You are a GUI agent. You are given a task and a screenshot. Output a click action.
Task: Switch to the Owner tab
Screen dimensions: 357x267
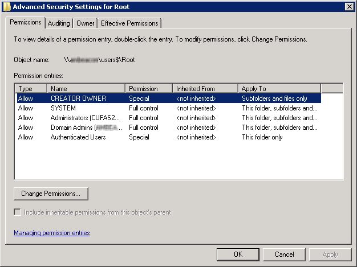86,23
